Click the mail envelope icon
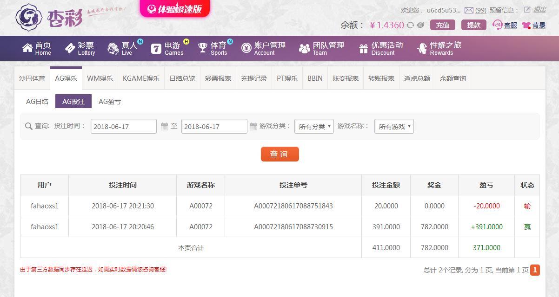This screenshot has width=559, height=297. pos(469,10)
